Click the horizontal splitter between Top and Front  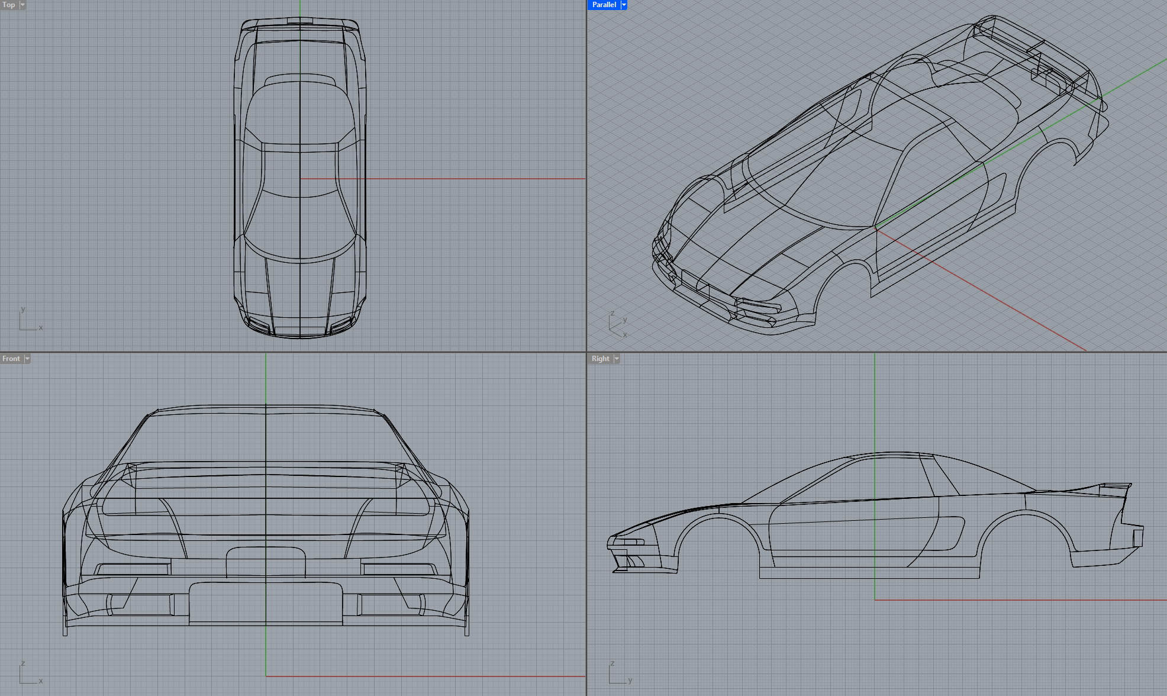point(293,352)
